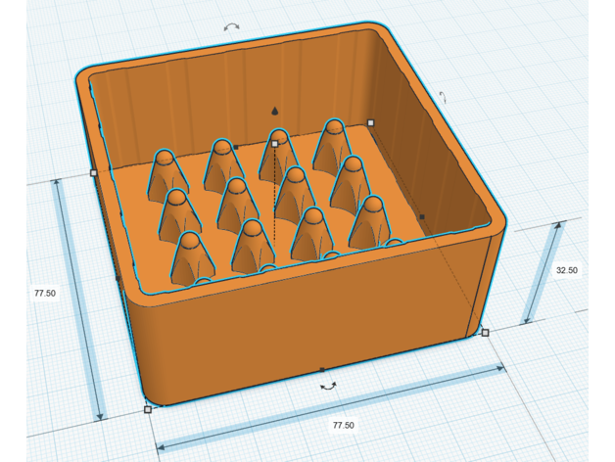Click the dimension arrow line beside 32.50
The image size is (615, 462).
[542, 274]
